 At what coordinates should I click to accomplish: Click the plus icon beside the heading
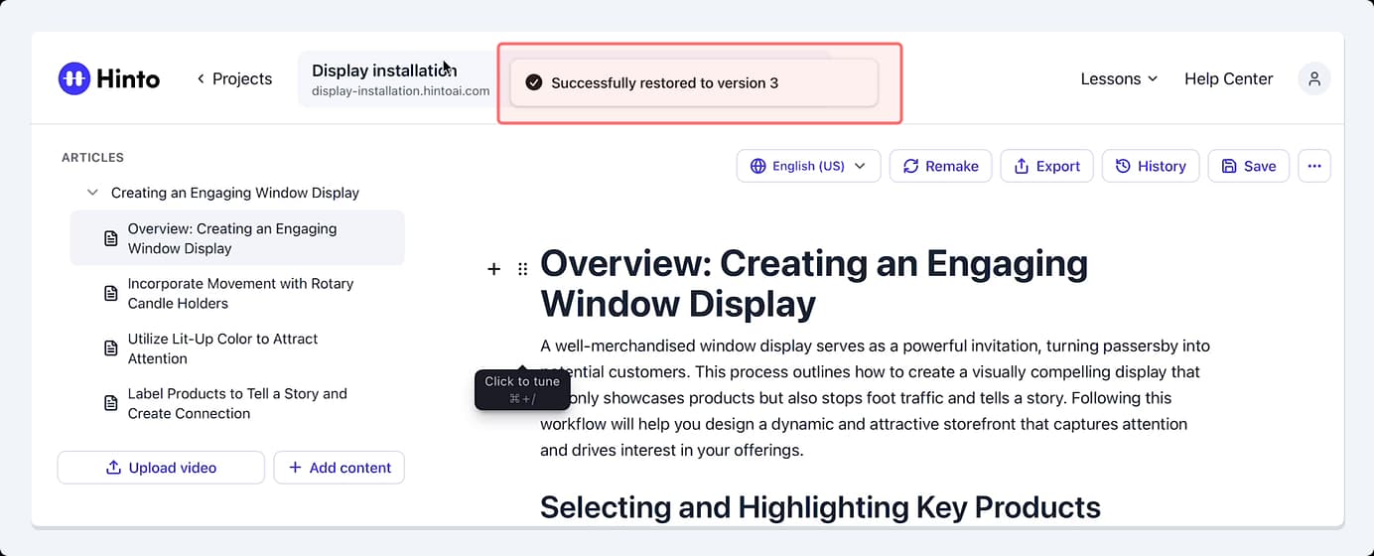[x=493, y=269]
